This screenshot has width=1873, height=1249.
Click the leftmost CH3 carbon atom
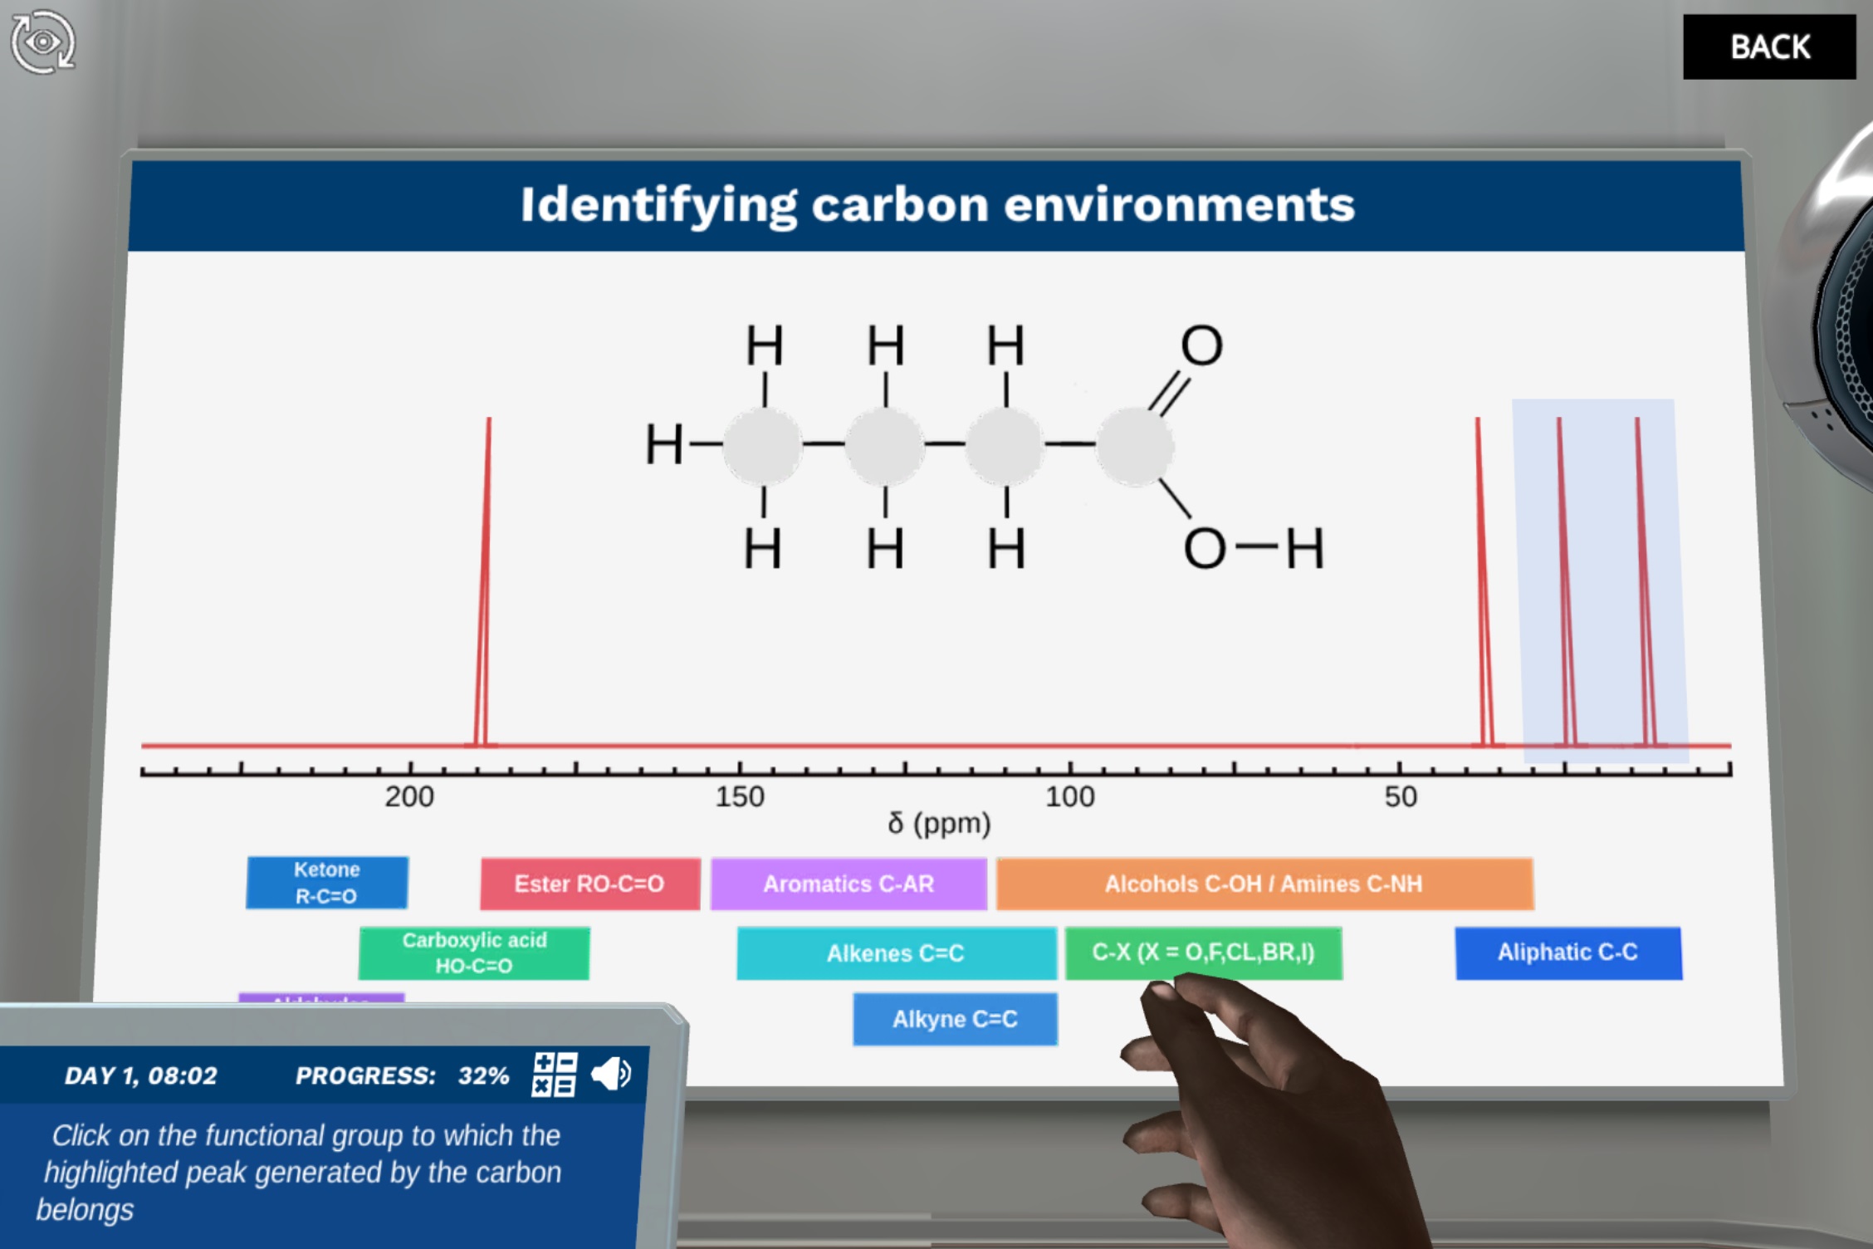pos(763,447)
